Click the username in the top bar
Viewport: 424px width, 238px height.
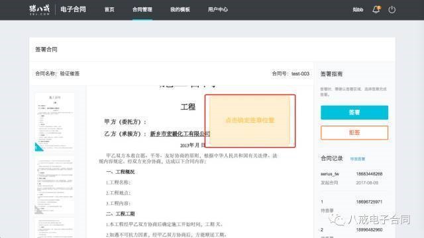[x=358, y=10]
